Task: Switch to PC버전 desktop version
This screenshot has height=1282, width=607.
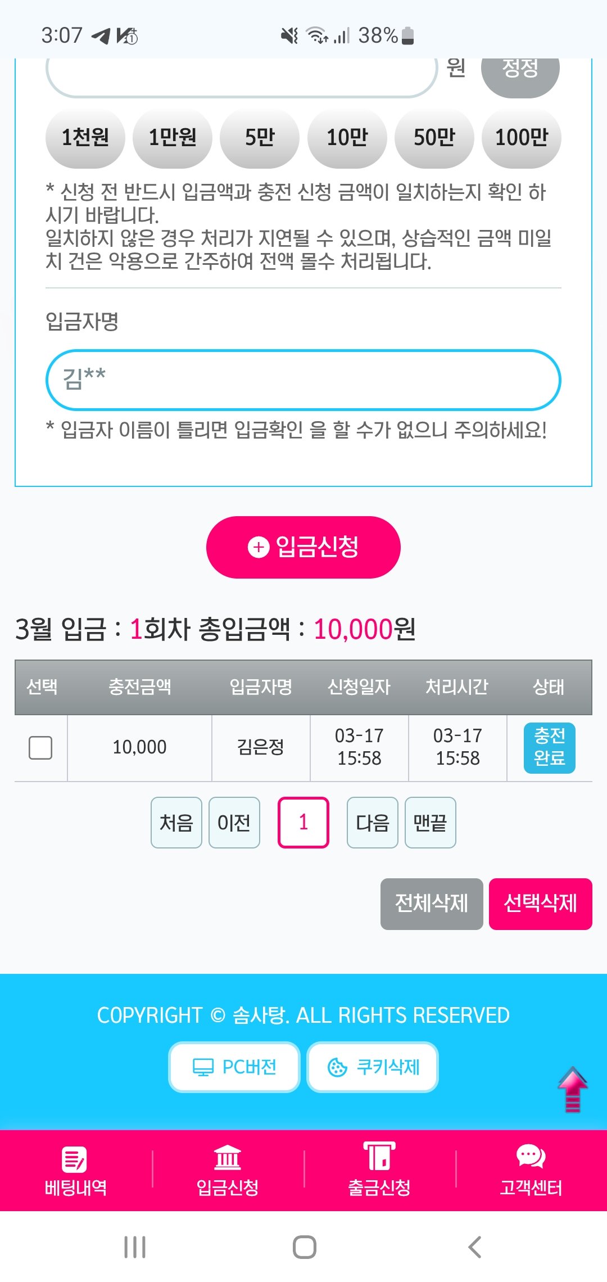Action: 234,1067
